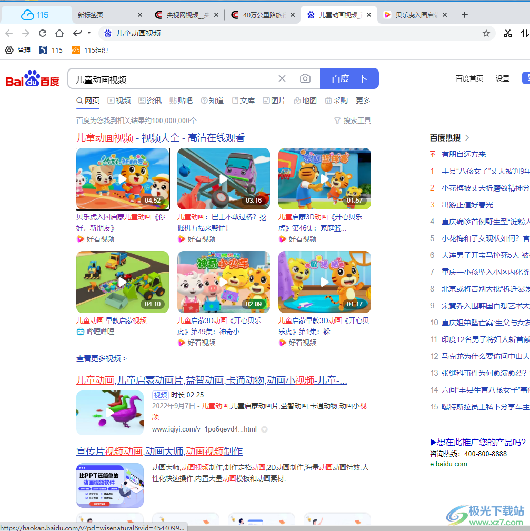Select the 视频 search category
530x531 pixels.
pyautogui.click(x=119, y=101)
